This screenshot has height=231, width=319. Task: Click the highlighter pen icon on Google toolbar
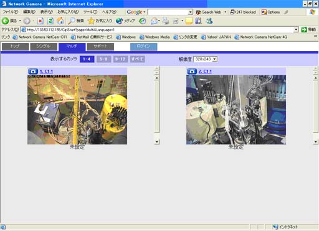(x=287, y=12)
